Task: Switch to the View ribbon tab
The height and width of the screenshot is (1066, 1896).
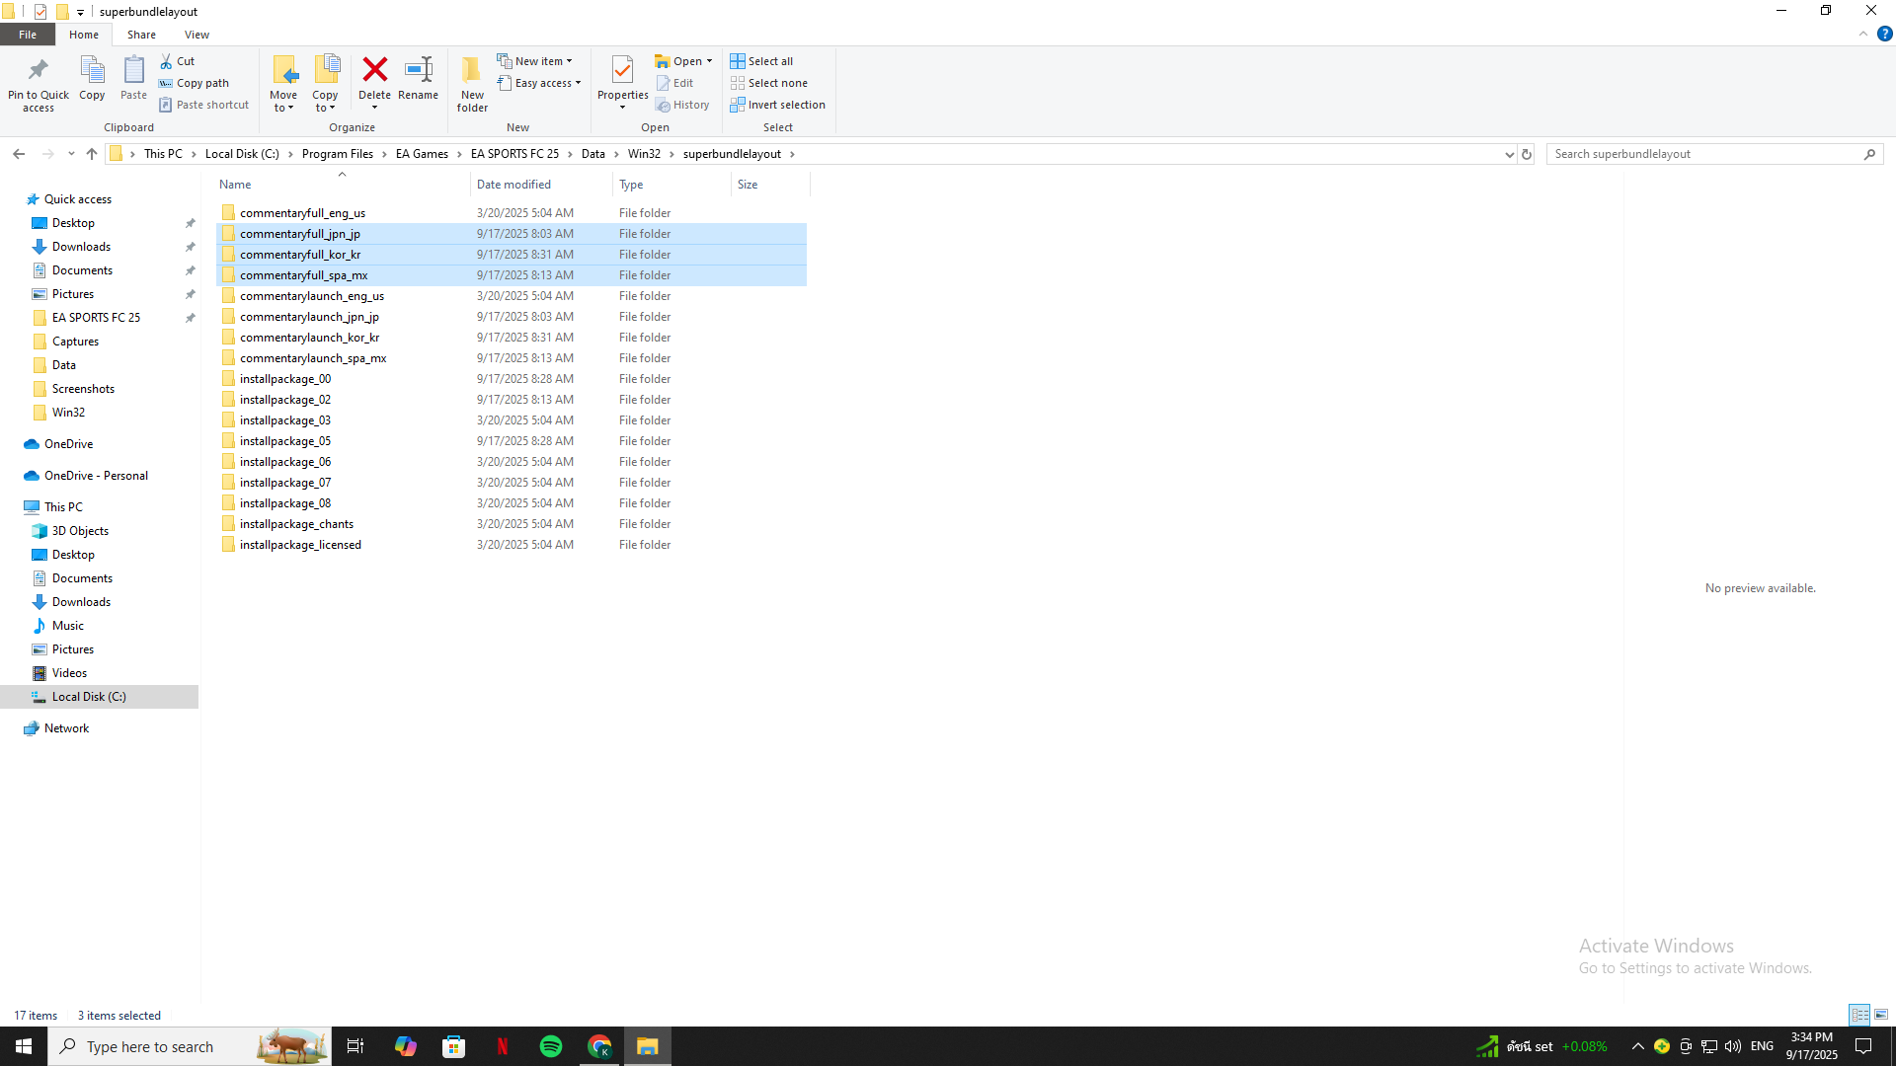Action: (x=197, y=35)
